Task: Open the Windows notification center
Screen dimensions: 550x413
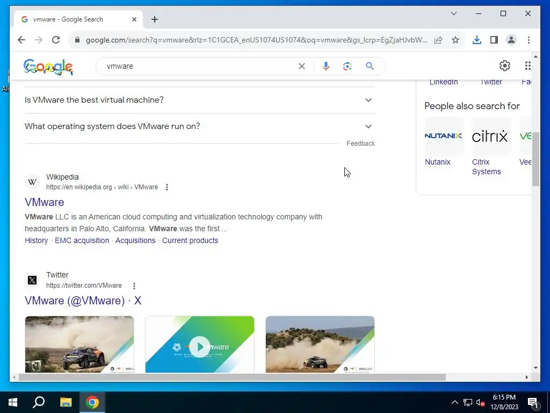Action: pyautogui.click(x=533, y=402)
